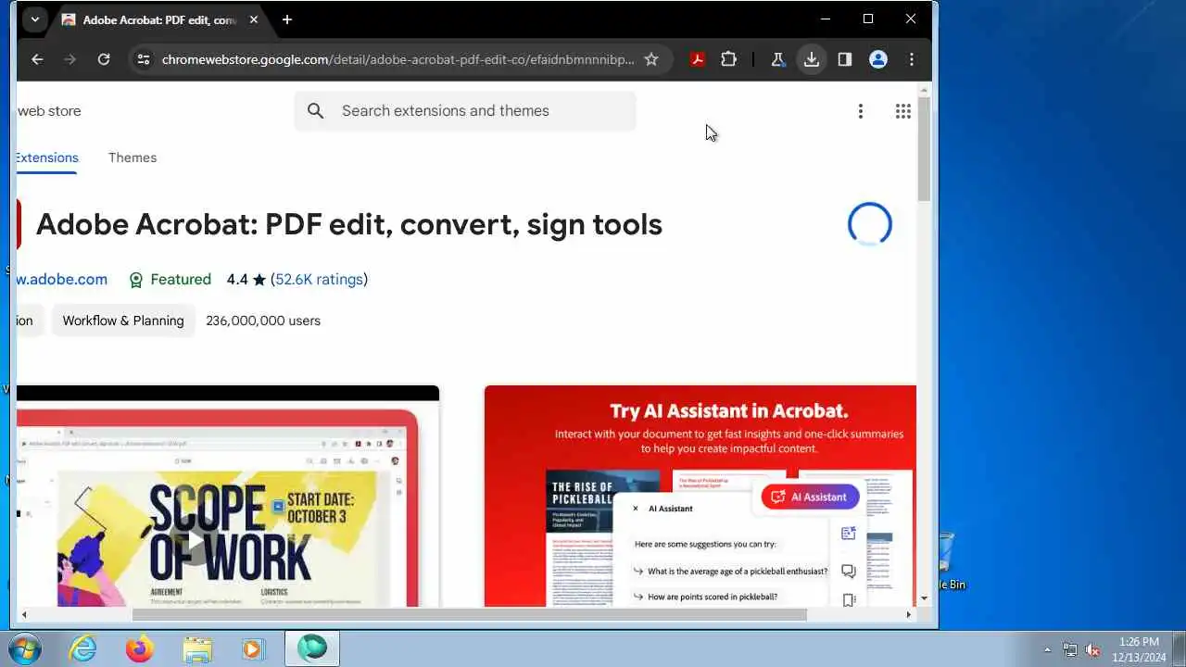Open the Adobe Acrobat extension icon
This screenshot has height=667, width=1186.
tap(698, 59)
